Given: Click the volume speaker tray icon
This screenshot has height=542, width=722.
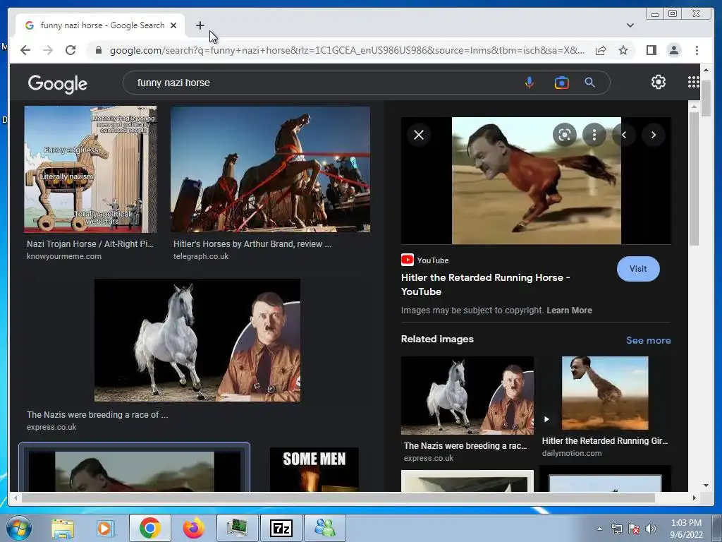Looking at the screenshot, I should click(x=650, y=529).
